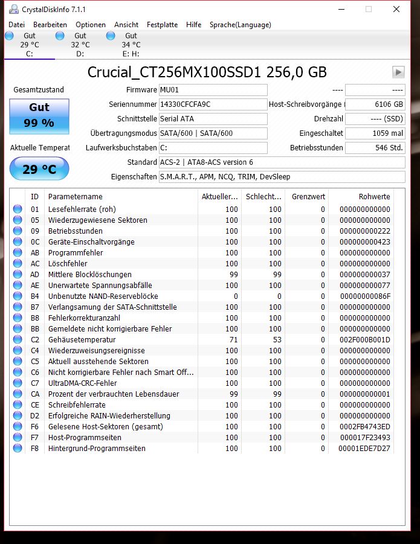420x544 pixels.
Task: Click the Seriennummer field 14330CFCFA9C
Action: click(213, 104)
